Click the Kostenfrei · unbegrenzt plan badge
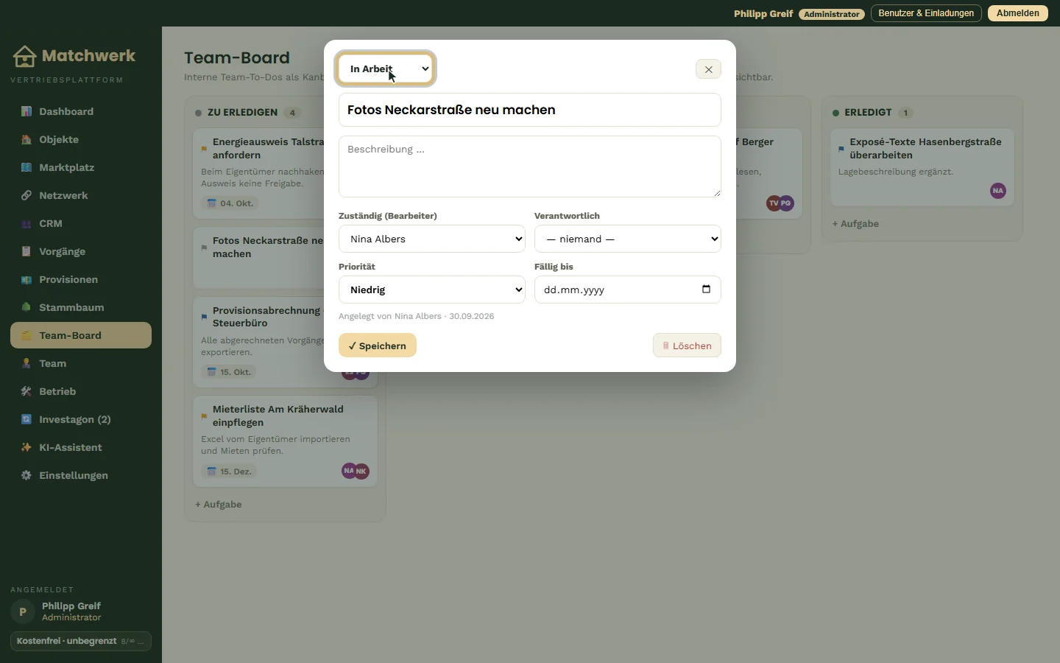The image size is (1060, 663). click(81, 641)
